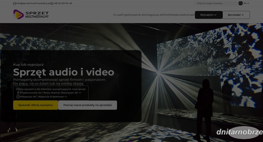Open Projektowanie AV in the navigation
The image size is (263, 142).
pos(133,15)
